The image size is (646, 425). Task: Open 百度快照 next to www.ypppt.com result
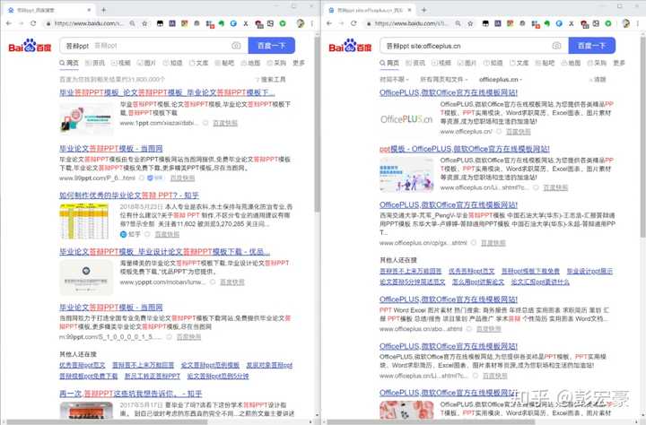(232, 282)
